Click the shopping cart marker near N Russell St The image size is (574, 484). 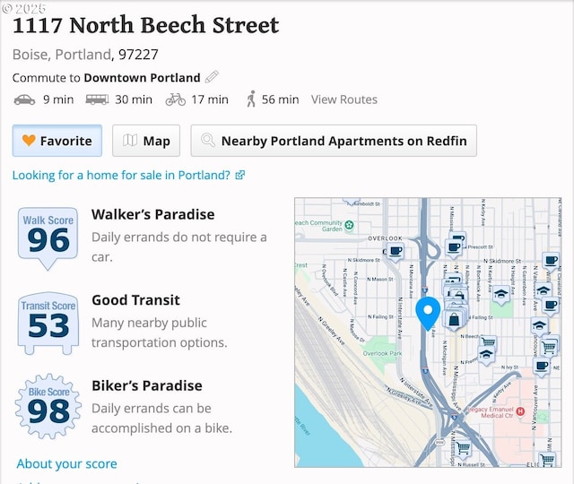[463, 448]
